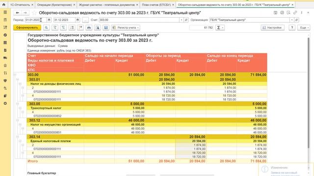
Task: Click the Счет field containing 303.00
Action: pos(139,20)
